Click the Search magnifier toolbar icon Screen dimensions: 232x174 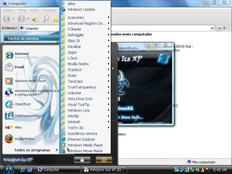click(46, 19)
